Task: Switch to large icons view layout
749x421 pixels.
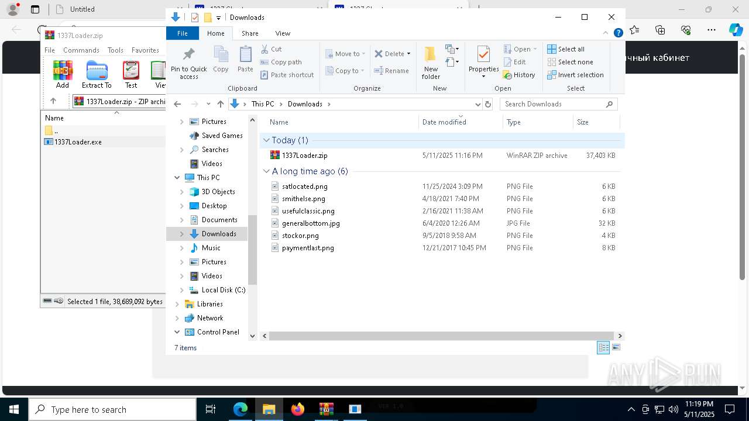Action: pos(616,347)
